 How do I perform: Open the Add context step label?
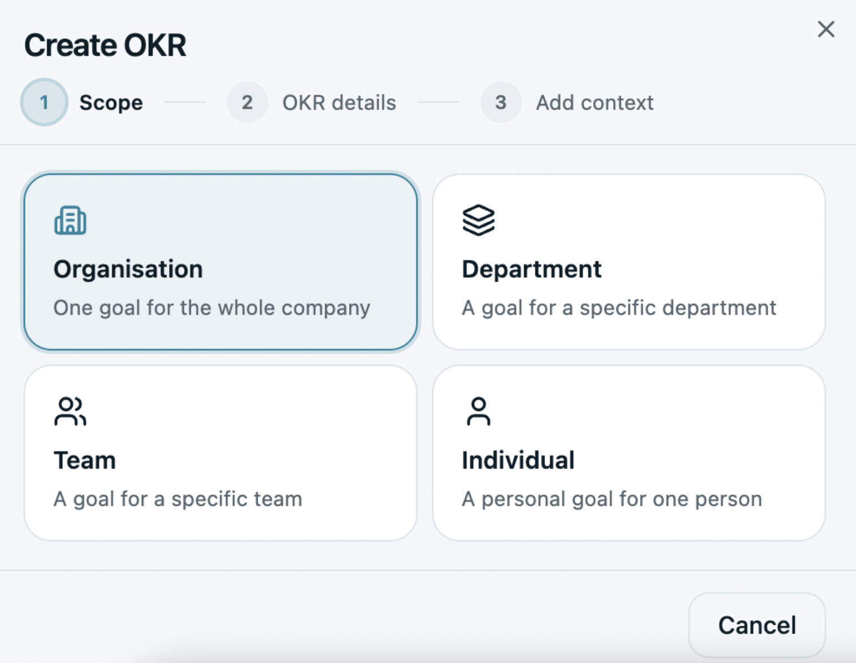595,103
